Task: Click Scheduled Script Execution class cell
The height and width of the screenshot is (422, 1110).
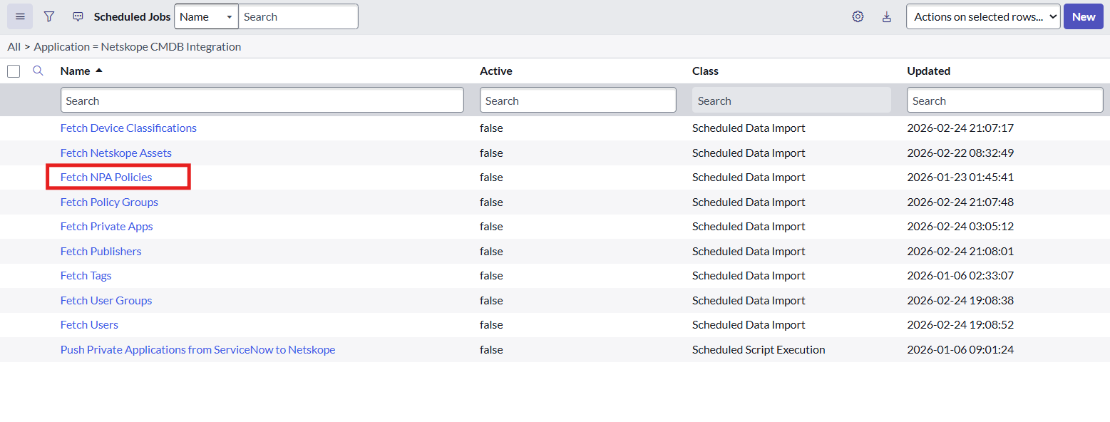Action: 759,349
